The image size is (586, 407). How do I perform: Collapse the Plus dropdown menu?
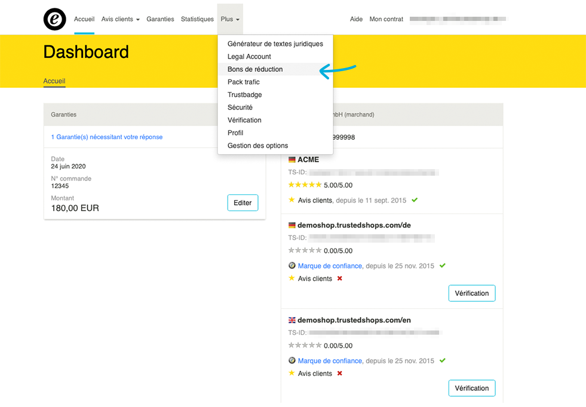[230, 19]
